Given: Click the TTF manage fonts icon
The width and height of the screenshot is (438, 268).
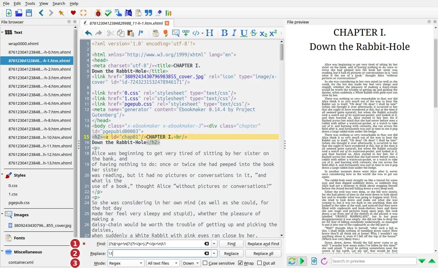Looking at the screenshot, I should (138, 13).
